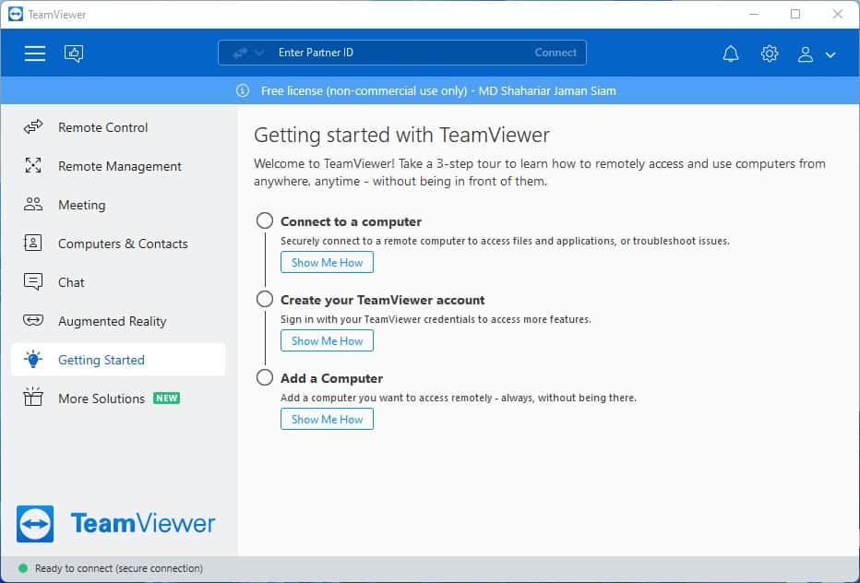Select the Getting Started item
Screen dimensions: 860x583
[118, 360]
